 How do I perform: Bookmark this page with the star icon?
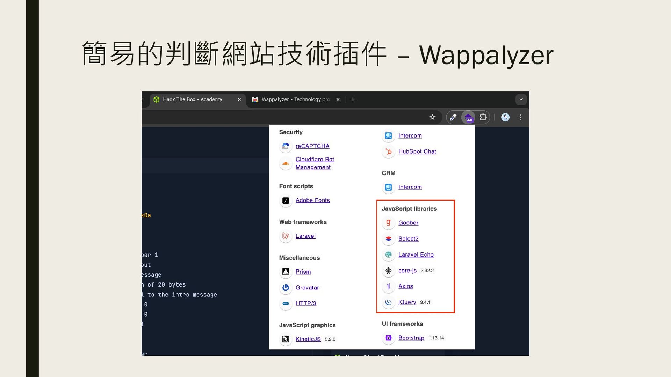(433, 117)
